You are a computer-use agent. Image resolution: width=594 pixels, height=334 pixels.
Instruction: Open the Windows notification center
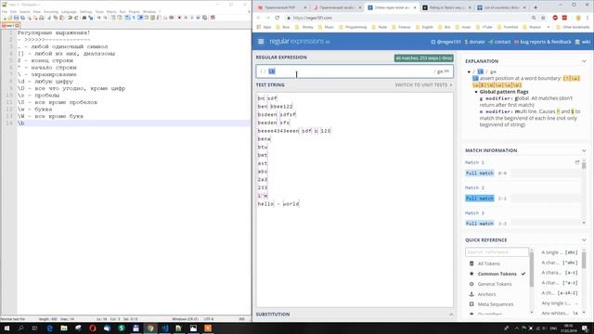pyautogui.click(x=586, y=328)
